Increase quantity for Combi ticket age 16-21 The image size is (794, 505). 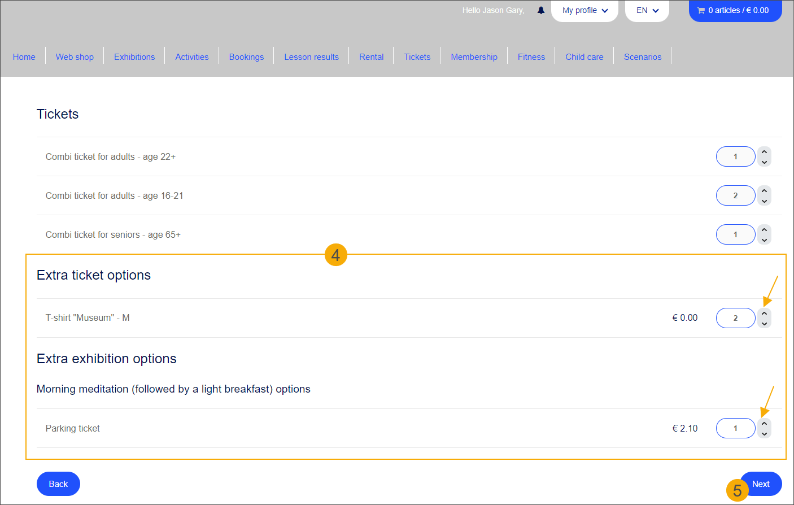coord(764,191)
